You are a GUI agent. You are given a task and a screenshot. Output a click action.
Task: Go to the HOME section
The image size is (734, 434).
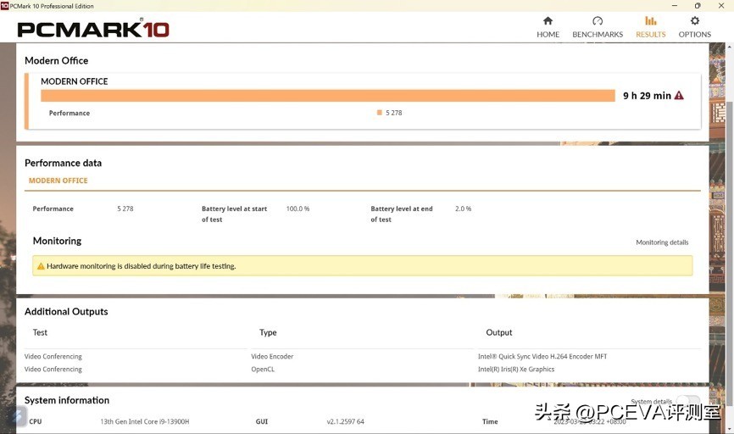click(548, 27)
